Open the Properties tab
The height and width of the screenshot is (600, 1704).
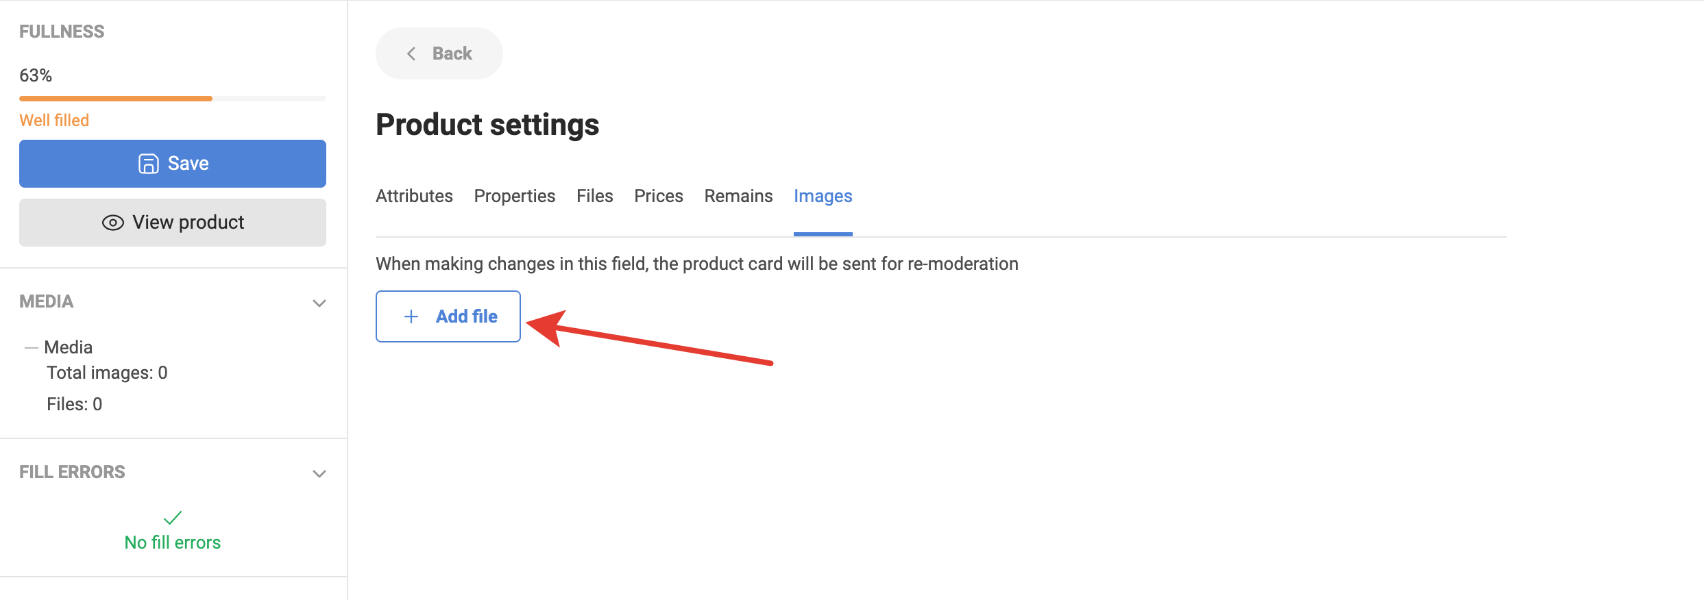[514, 197]
